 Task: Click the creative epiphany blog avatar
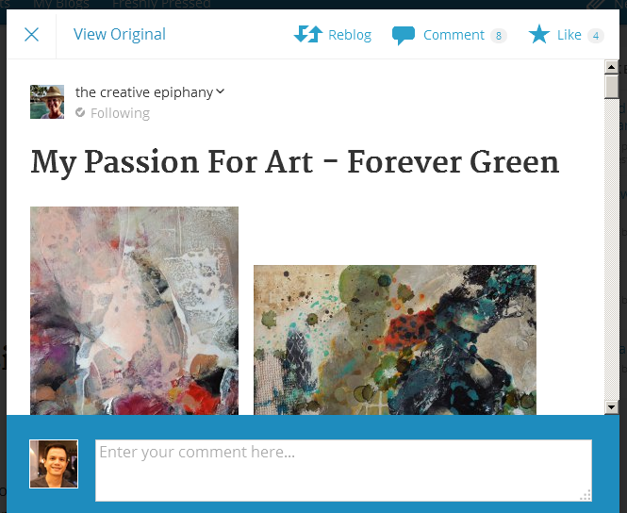(x=47, y=102)
